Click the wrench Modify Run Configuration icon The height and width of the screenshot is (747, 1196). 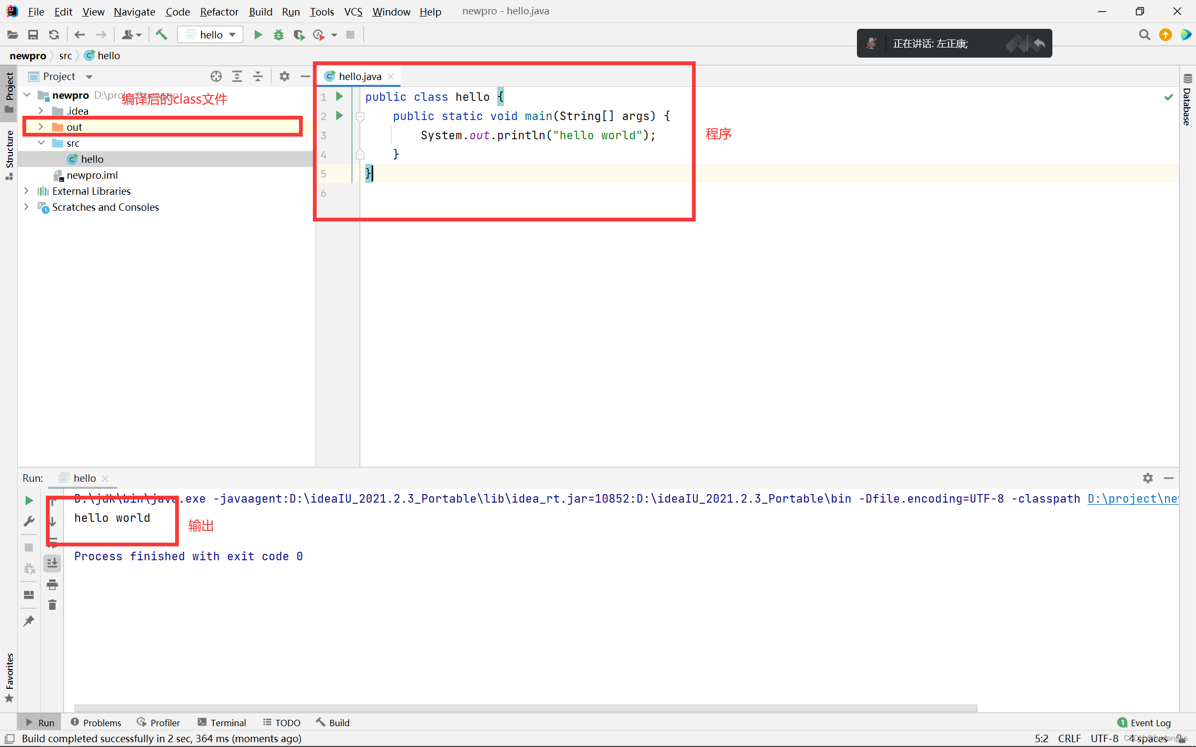pos(29,521)
